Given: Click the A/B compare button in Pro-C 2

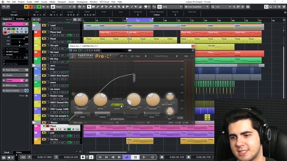Looking at the screenshot, I should pos(132,56).
